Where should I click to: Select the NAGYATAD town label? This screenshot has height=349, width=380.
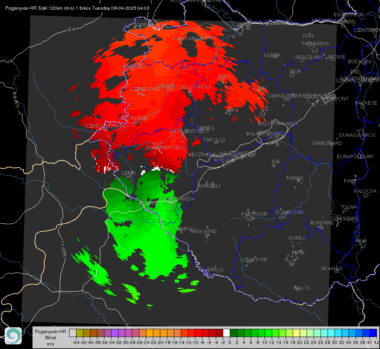coord(204,231)
